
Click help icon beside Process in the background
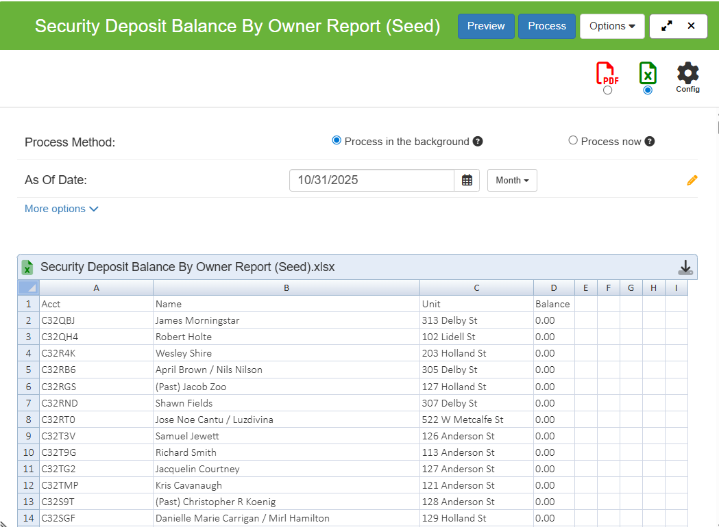coord(478,142)
